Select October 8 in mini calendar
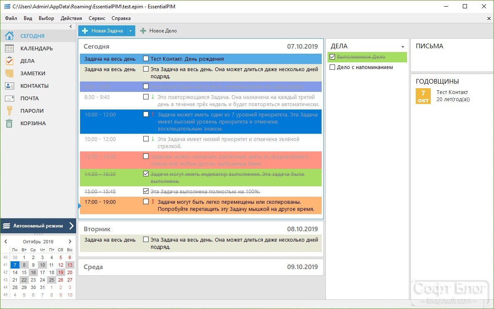Image resolution: width=494 pixels, height=309 pixels. [24, 265]
